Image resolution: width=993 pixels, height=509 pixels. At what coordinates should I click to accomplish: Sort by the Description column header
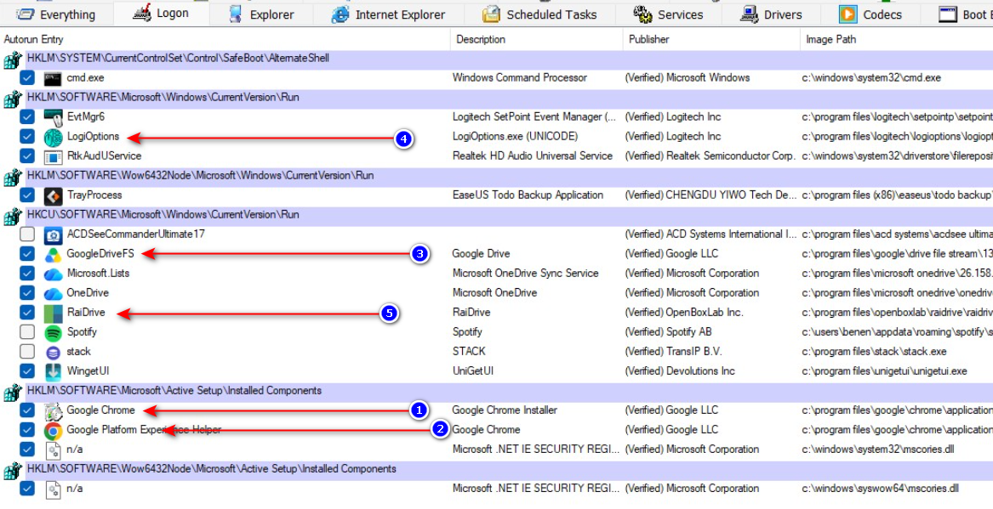[536, 39]
